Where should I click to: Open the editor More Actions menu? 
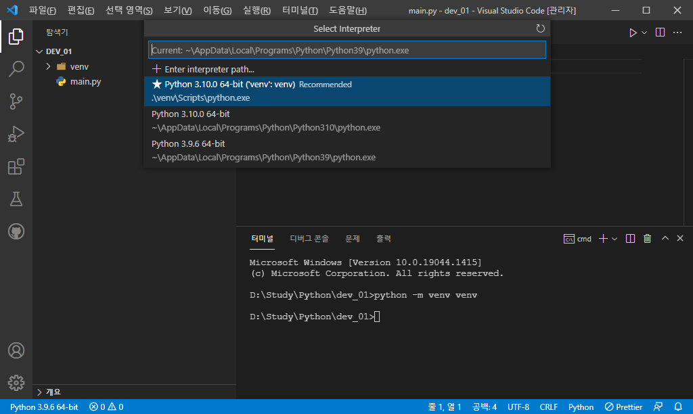pos(677,32)
